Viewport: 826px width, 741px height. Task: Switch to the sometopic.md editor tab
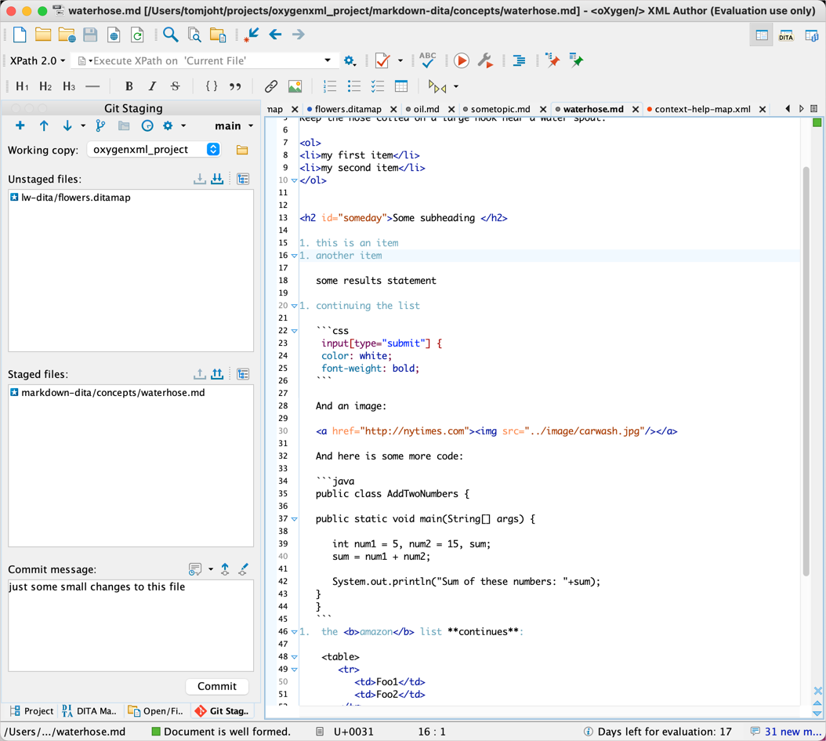pos(500,109)
